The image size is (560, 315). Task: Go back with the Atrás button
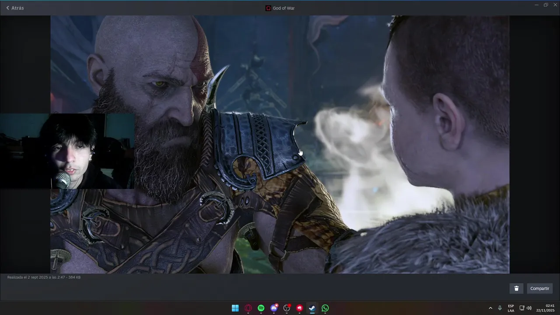(x=15, y=8)
